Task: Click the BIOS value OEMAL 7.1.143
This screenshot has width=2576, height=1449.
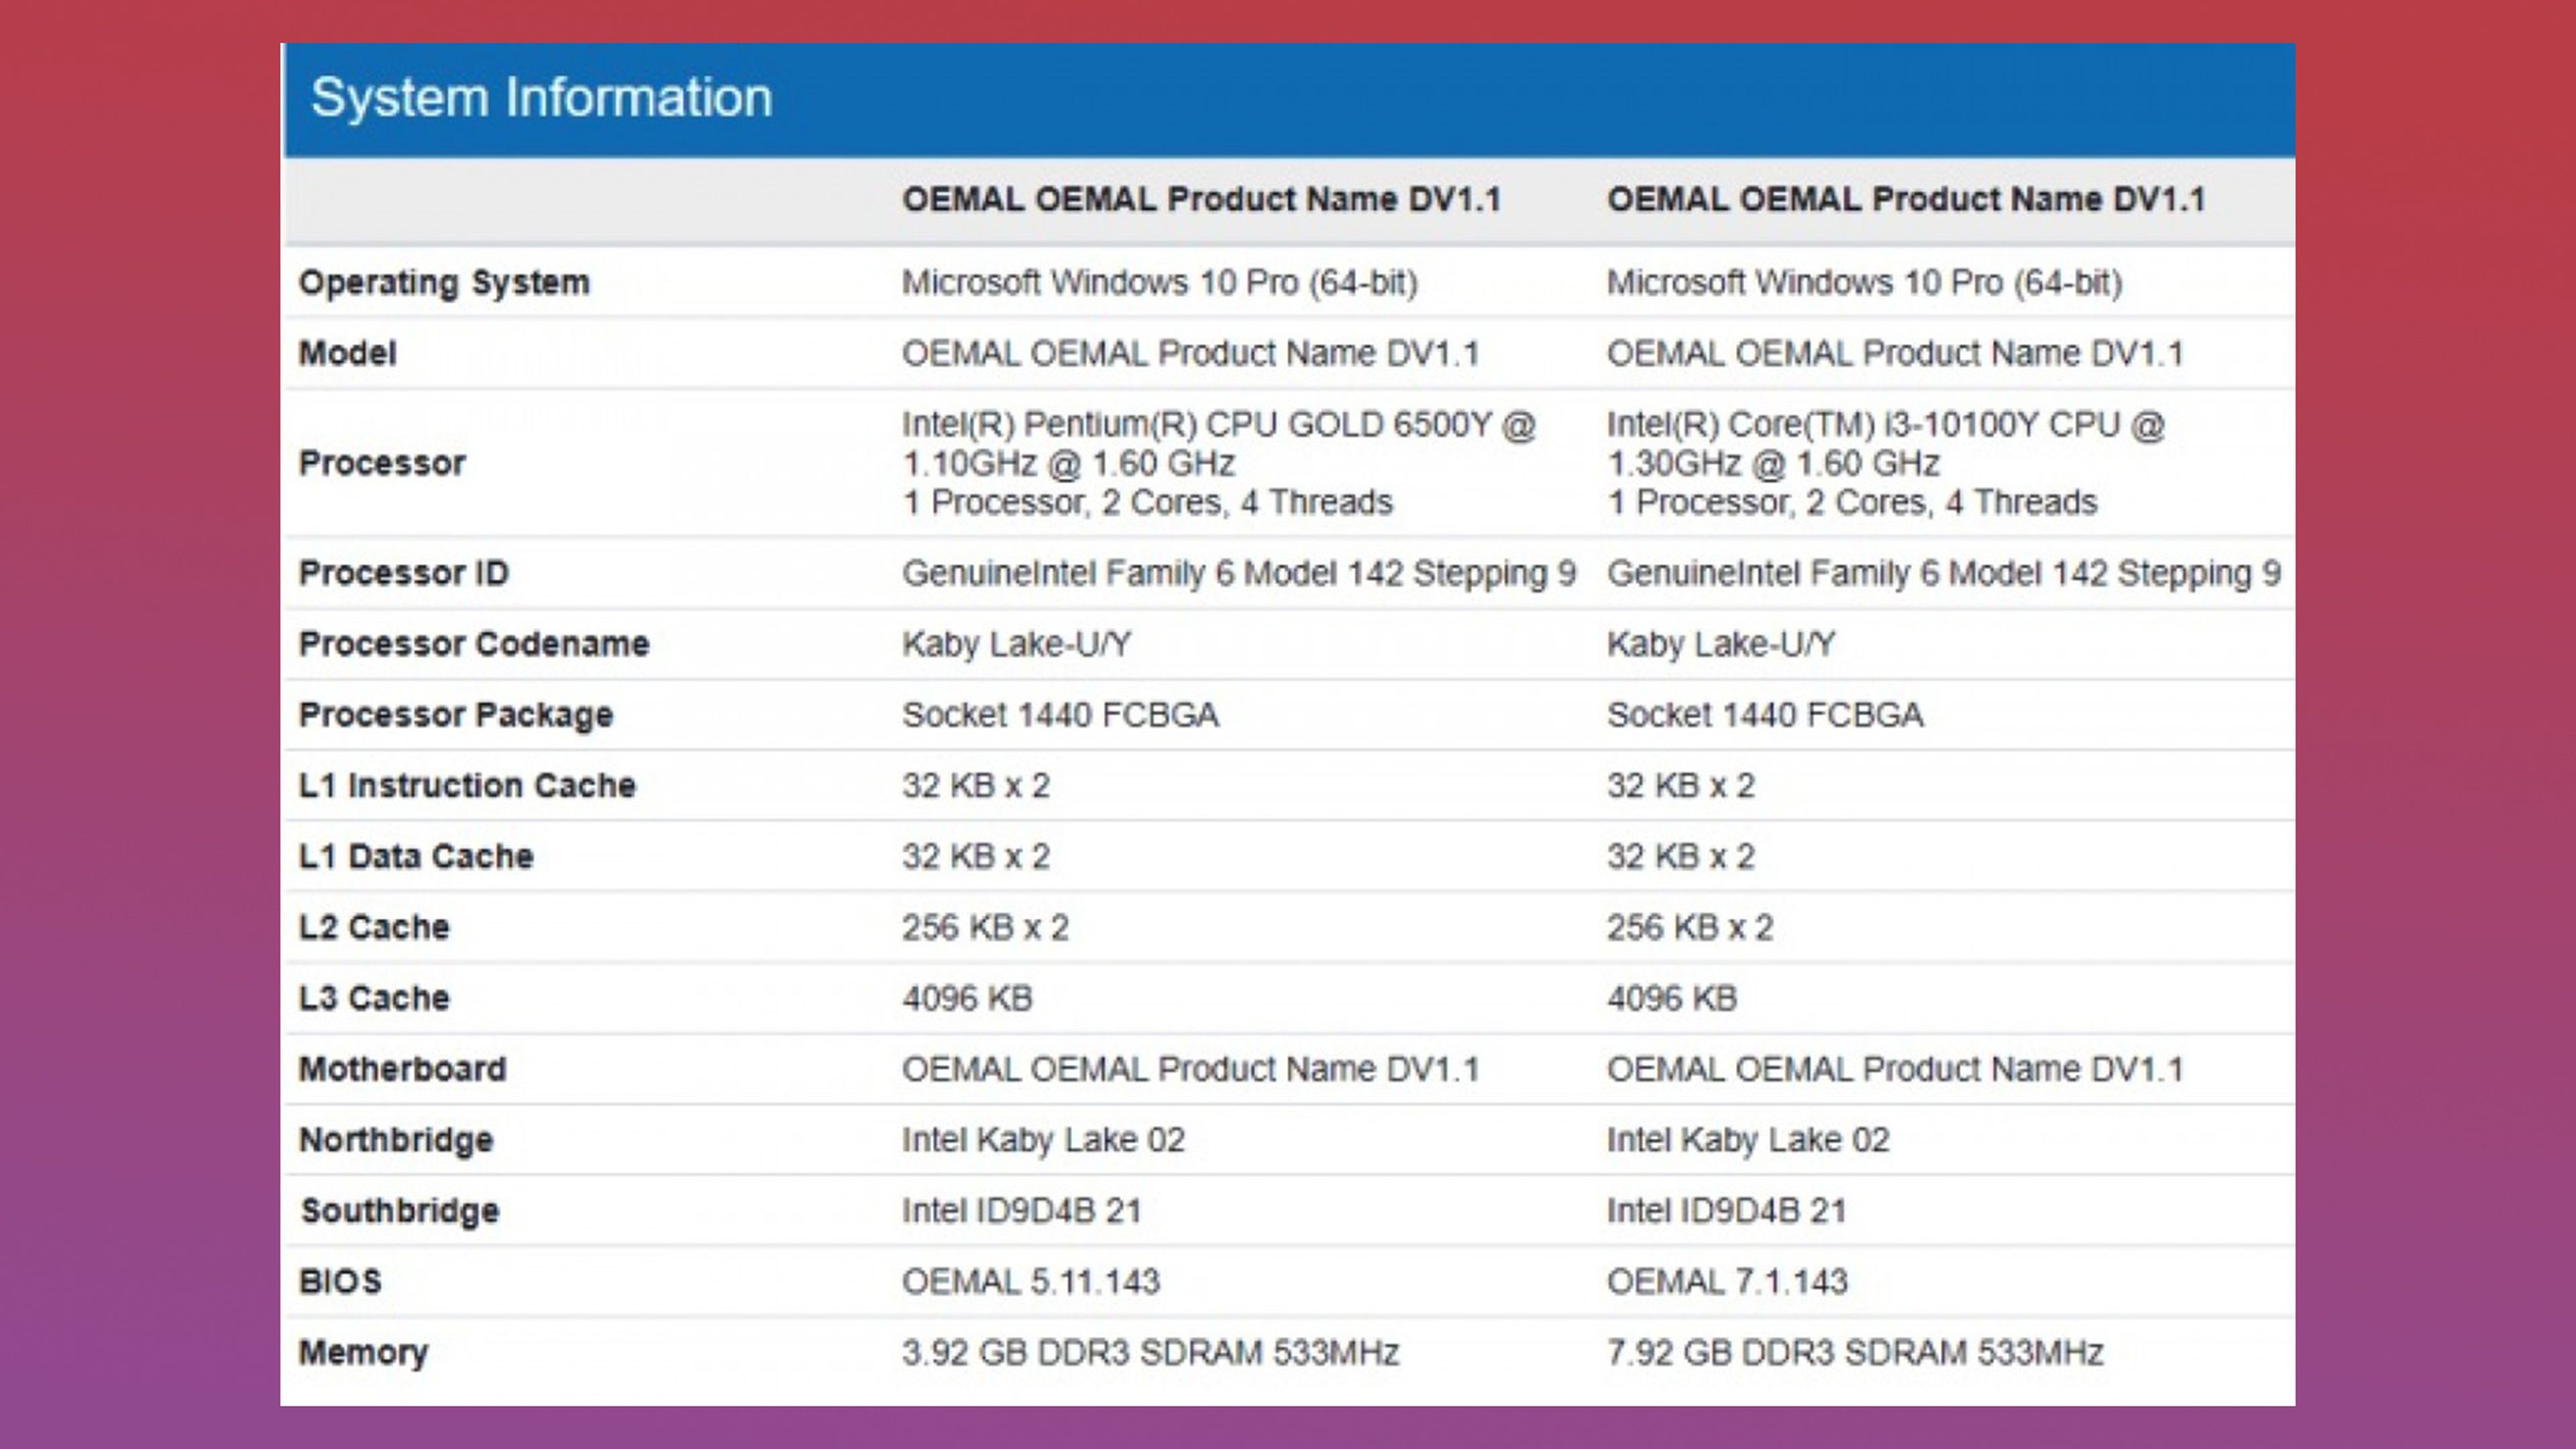Action: point(1727,1282)
